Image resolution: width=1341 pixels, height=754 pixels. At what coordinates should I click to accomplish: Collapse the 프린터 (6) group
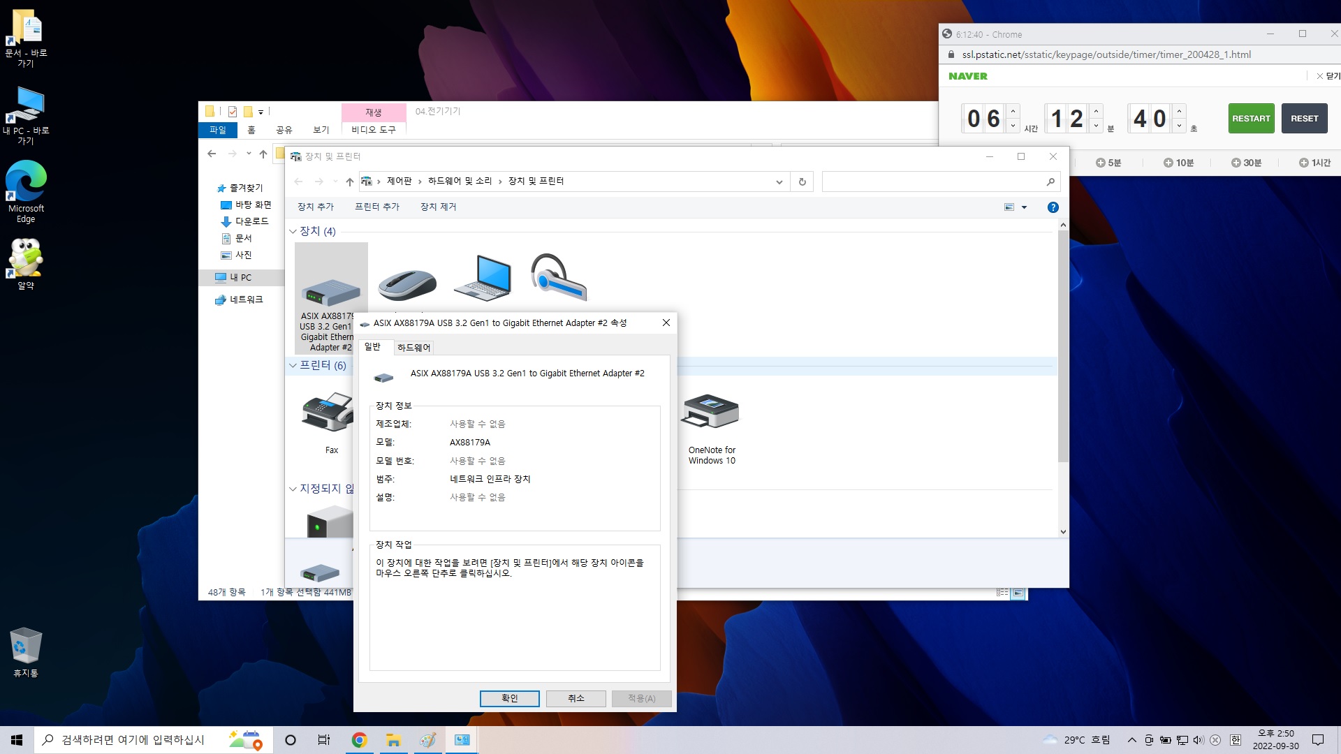(x=293, y=366)
